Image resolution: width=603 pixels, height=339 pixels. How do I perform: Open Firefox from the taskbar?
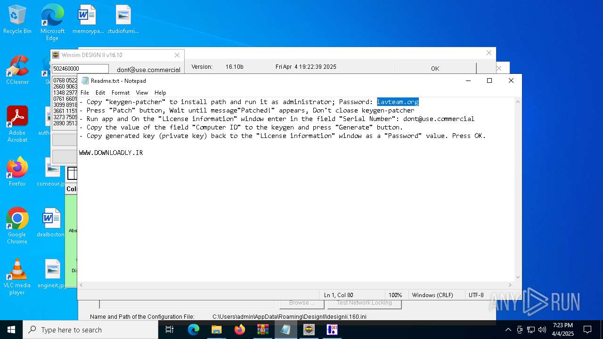(240, 330)
